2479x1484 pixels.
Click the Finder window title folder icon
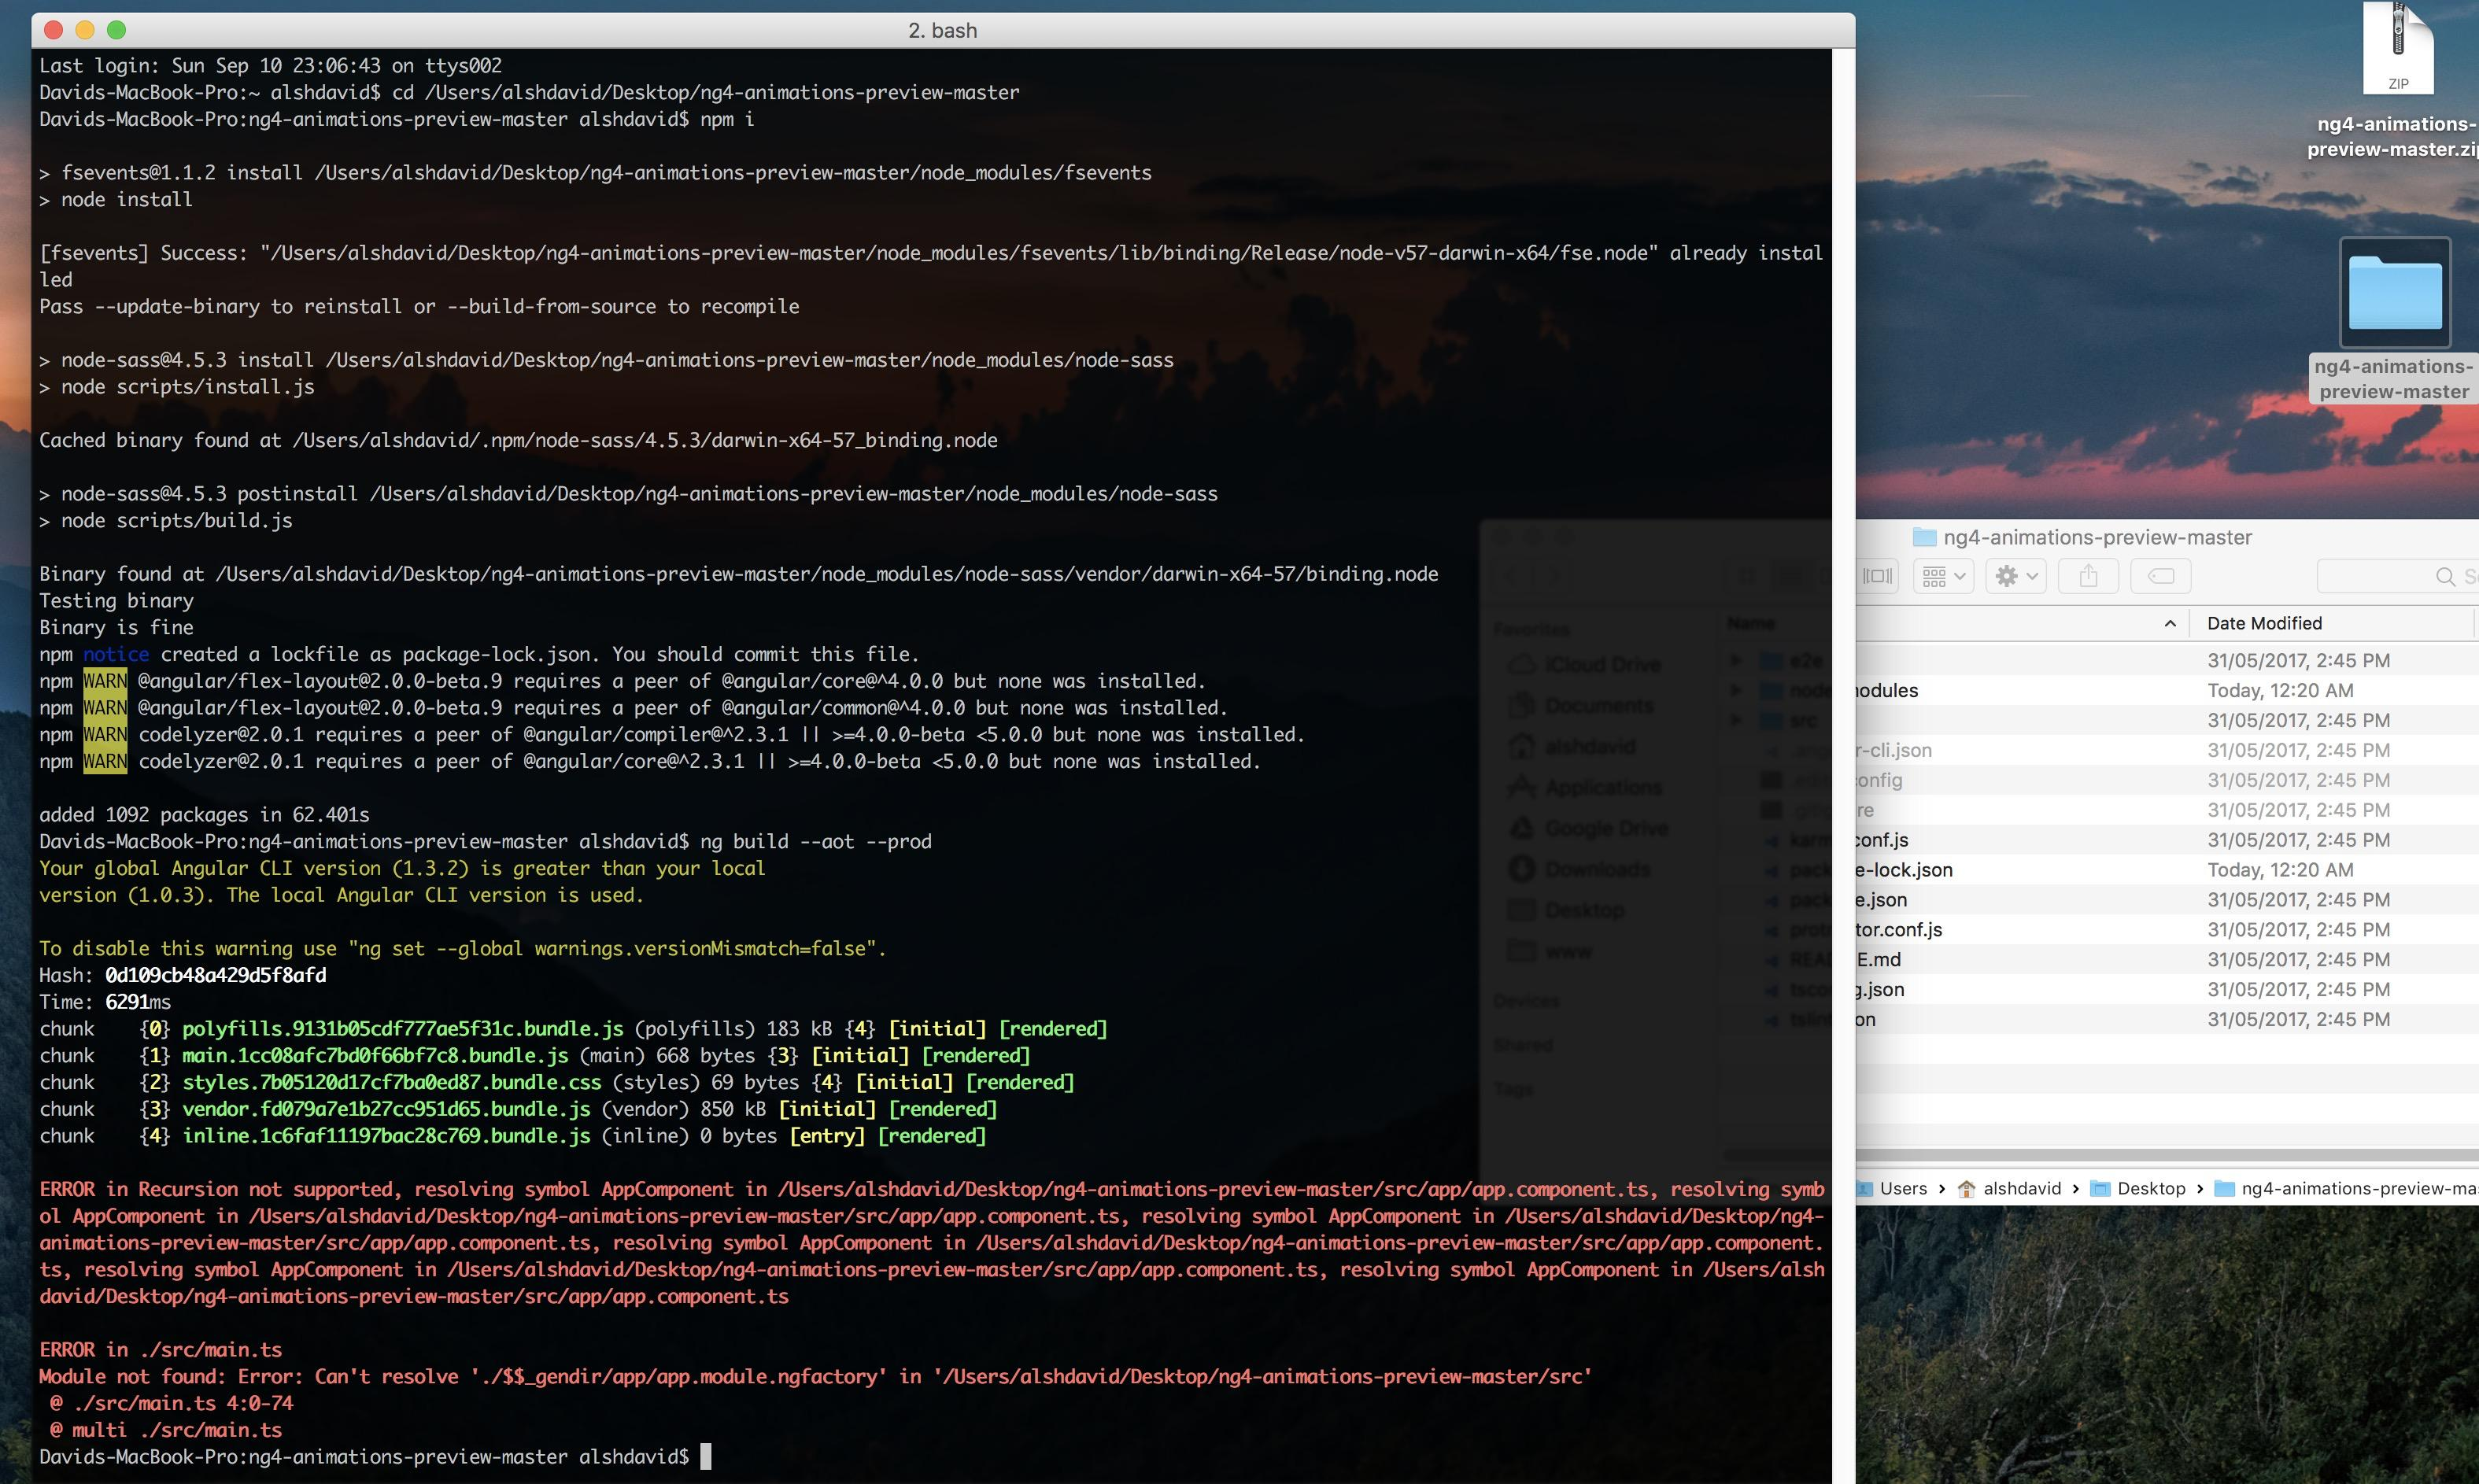point(1924,537)
